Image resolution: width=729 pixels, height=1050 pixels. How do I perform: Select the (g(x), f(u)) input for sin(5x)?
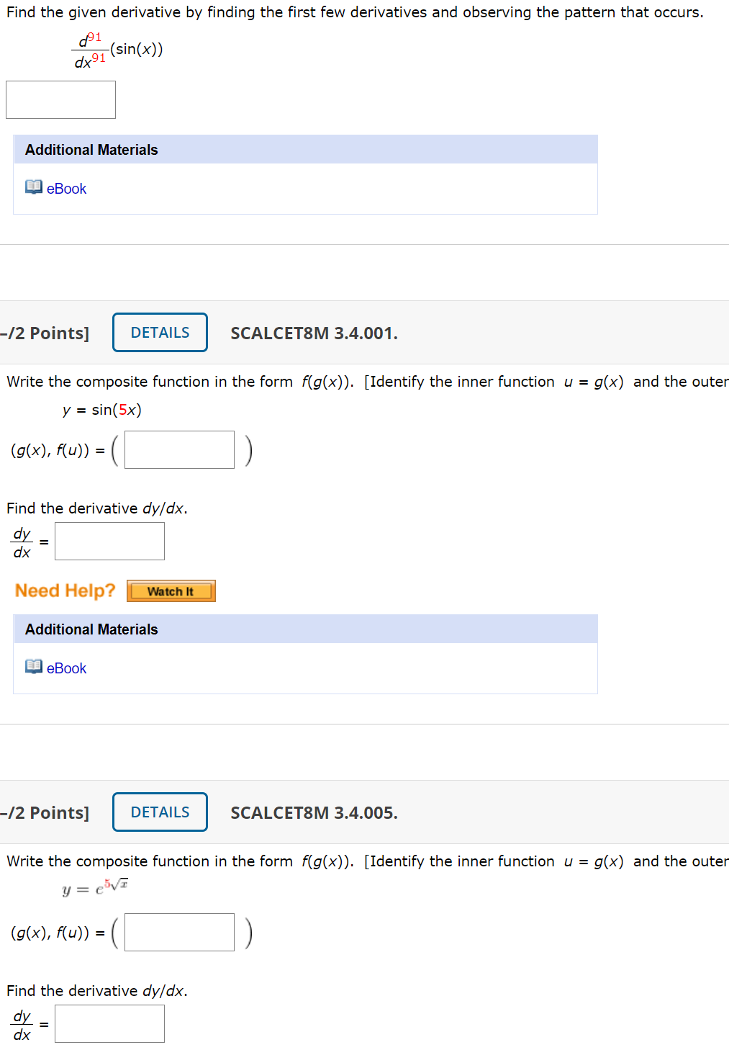[178, 449]
